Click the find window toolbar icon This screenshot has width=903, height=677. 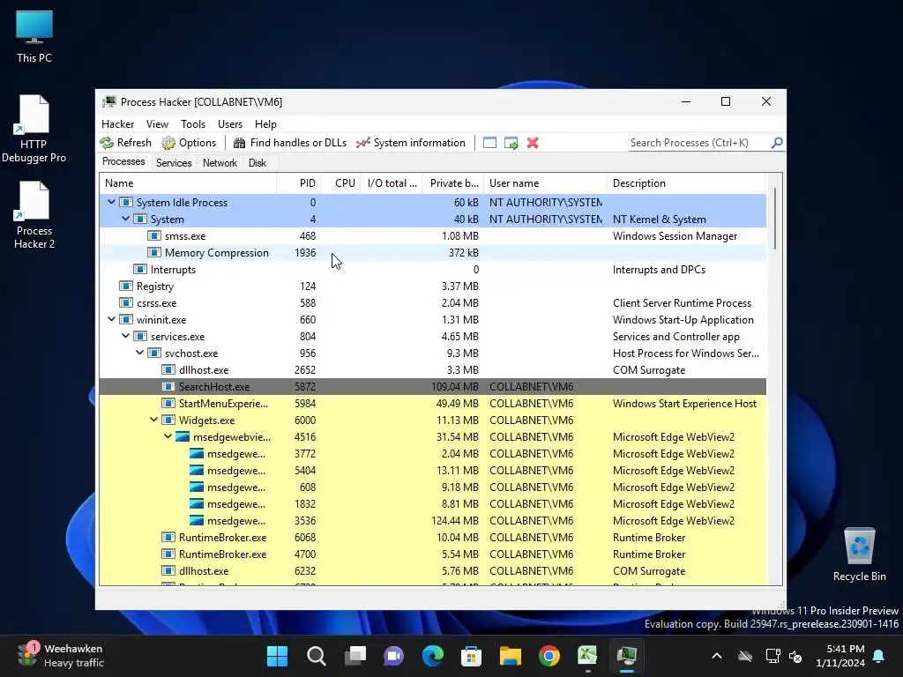pyautogui.click(x=489, y=143)
